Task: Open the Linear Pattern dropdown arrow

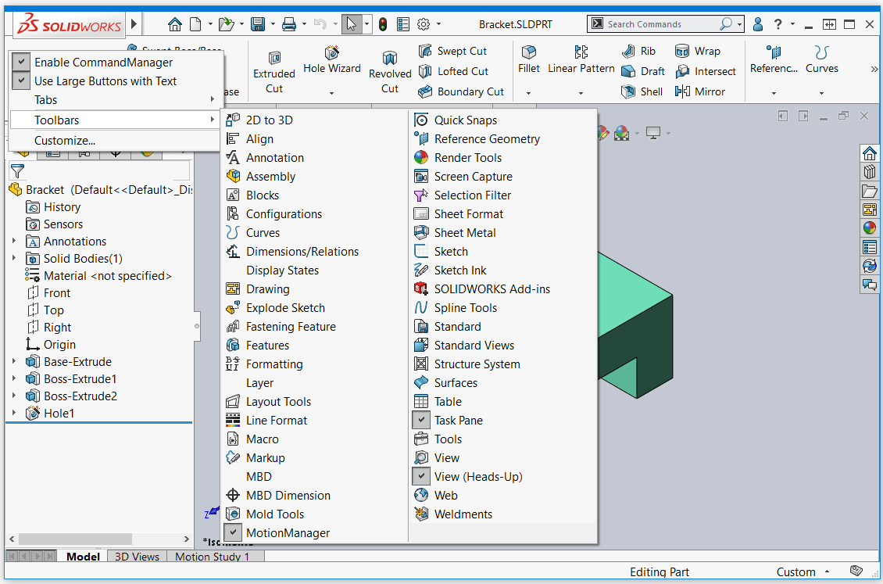Action: click(x=581, y=93)
